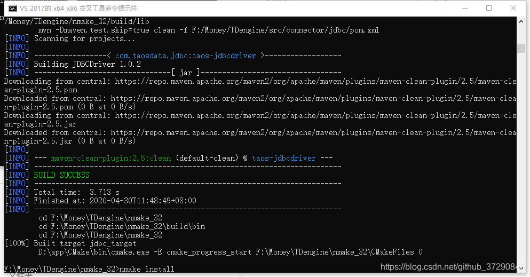Click the 'cd F:\Money\TDengine\nmake_32\build\bin' line

(x=122, y=226)
